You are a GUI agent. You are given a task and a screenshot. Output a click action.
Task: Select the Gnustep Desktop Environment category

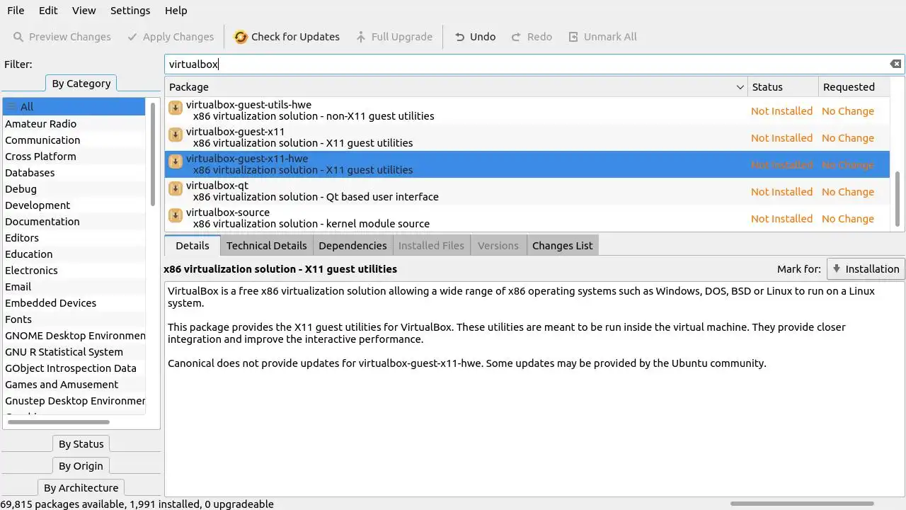tap(74, 401)
